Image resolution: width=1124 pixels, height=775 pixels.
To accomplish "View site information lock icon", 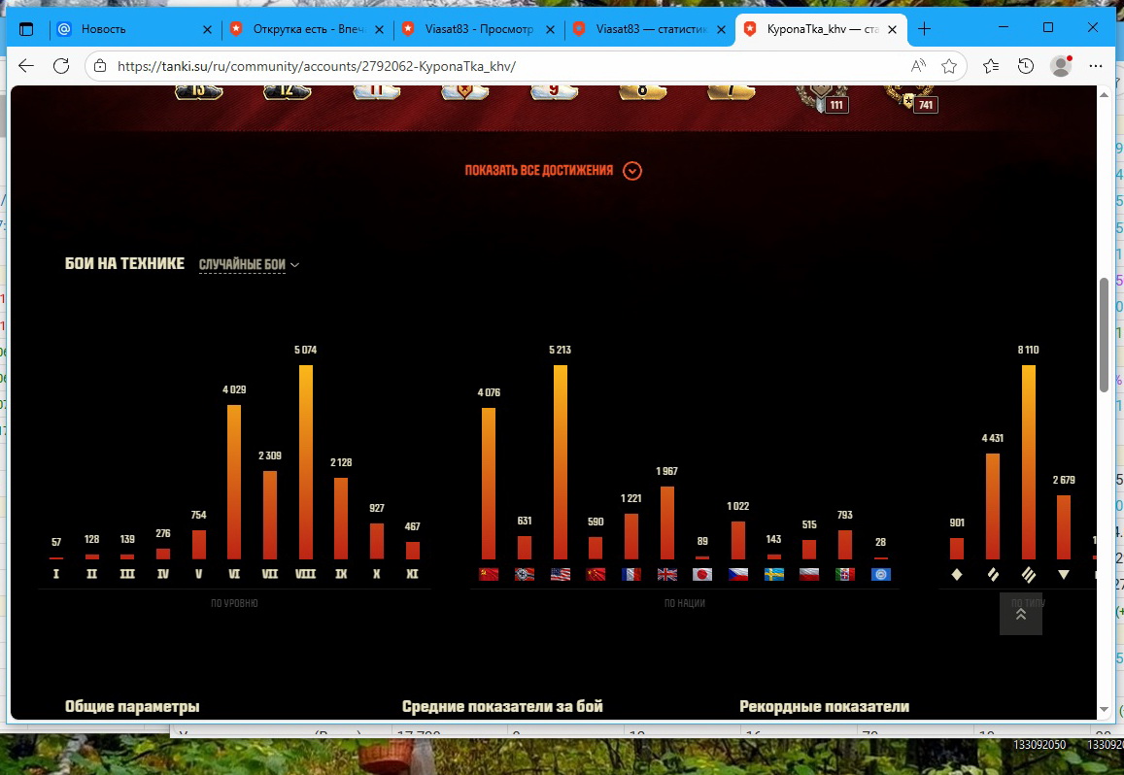I will [x=100, y=66].
